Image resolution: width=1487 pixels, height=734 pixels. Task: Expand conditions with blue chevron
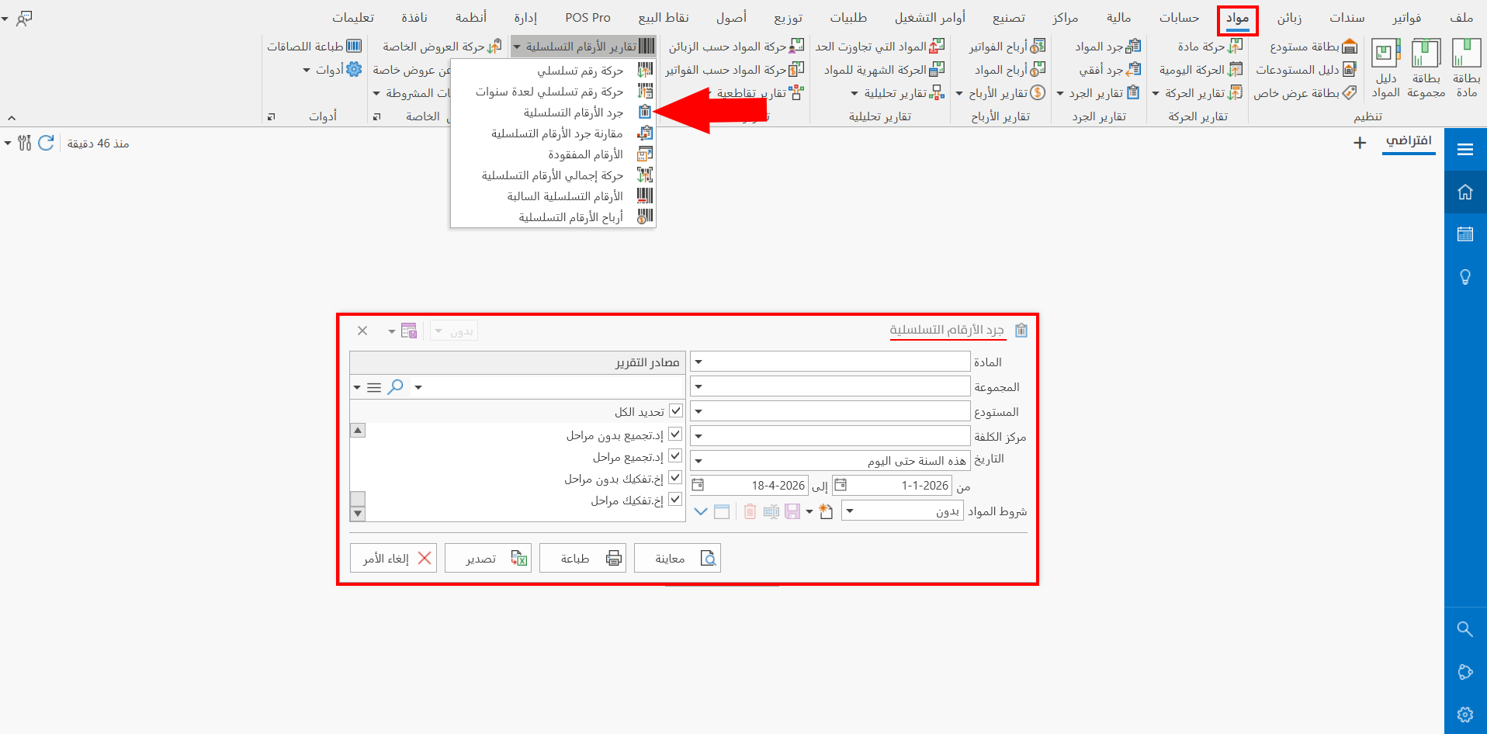(x=701, y=511)
